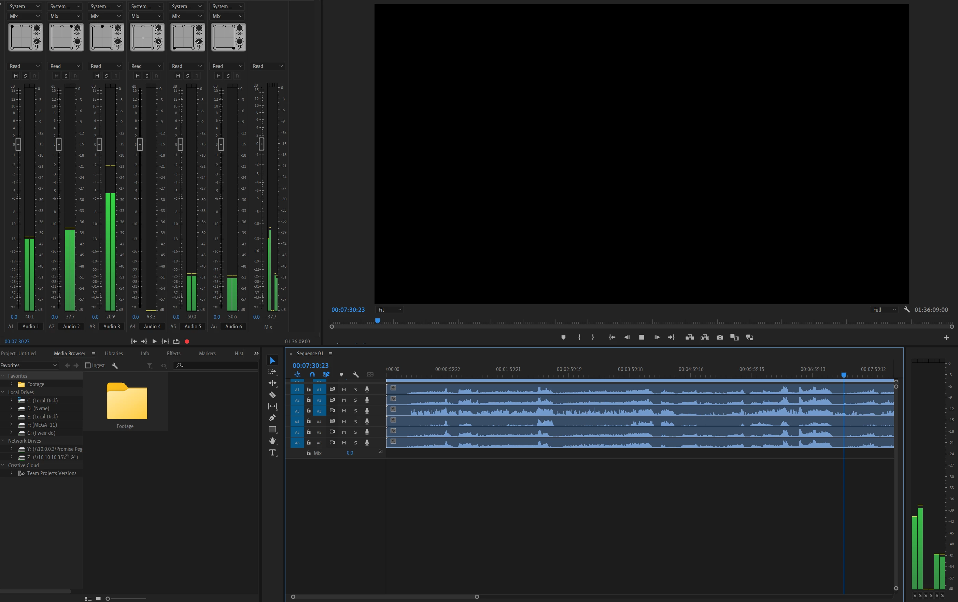Switch to the Libraries tab

click(113, 353)
